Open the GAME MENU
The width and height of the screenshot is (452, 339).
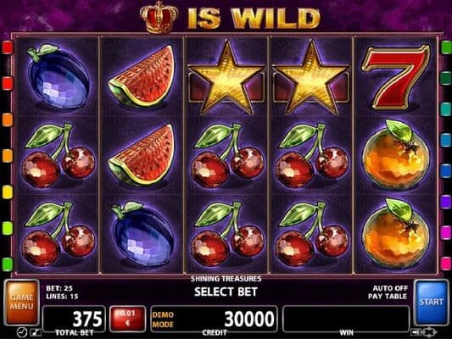(21, 302)
